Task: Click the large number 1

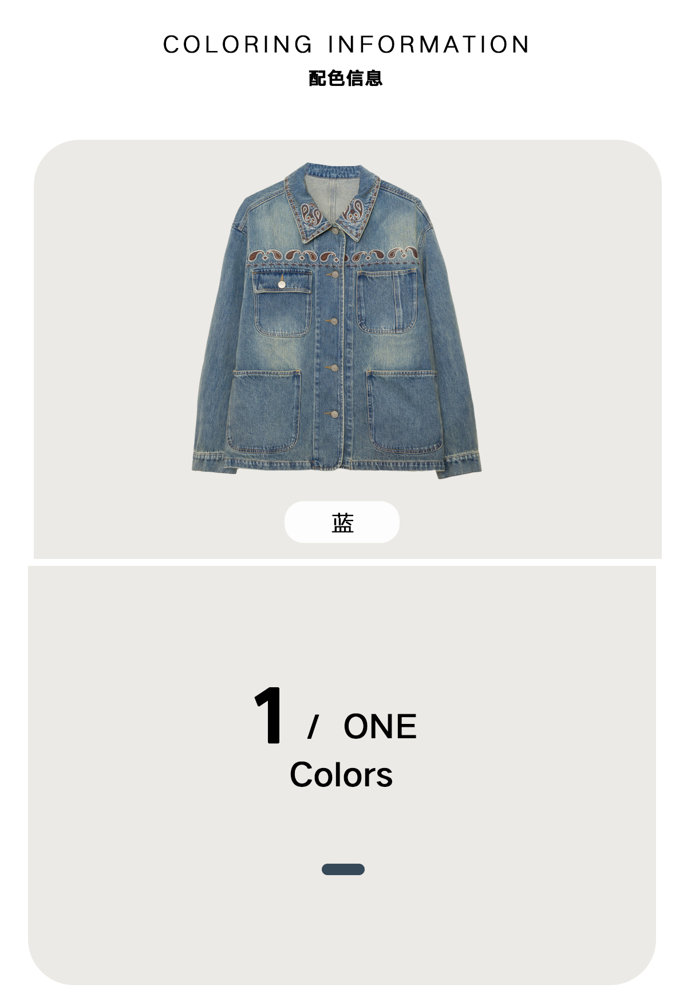Action: pyautogui.click(x=269, y=715)
